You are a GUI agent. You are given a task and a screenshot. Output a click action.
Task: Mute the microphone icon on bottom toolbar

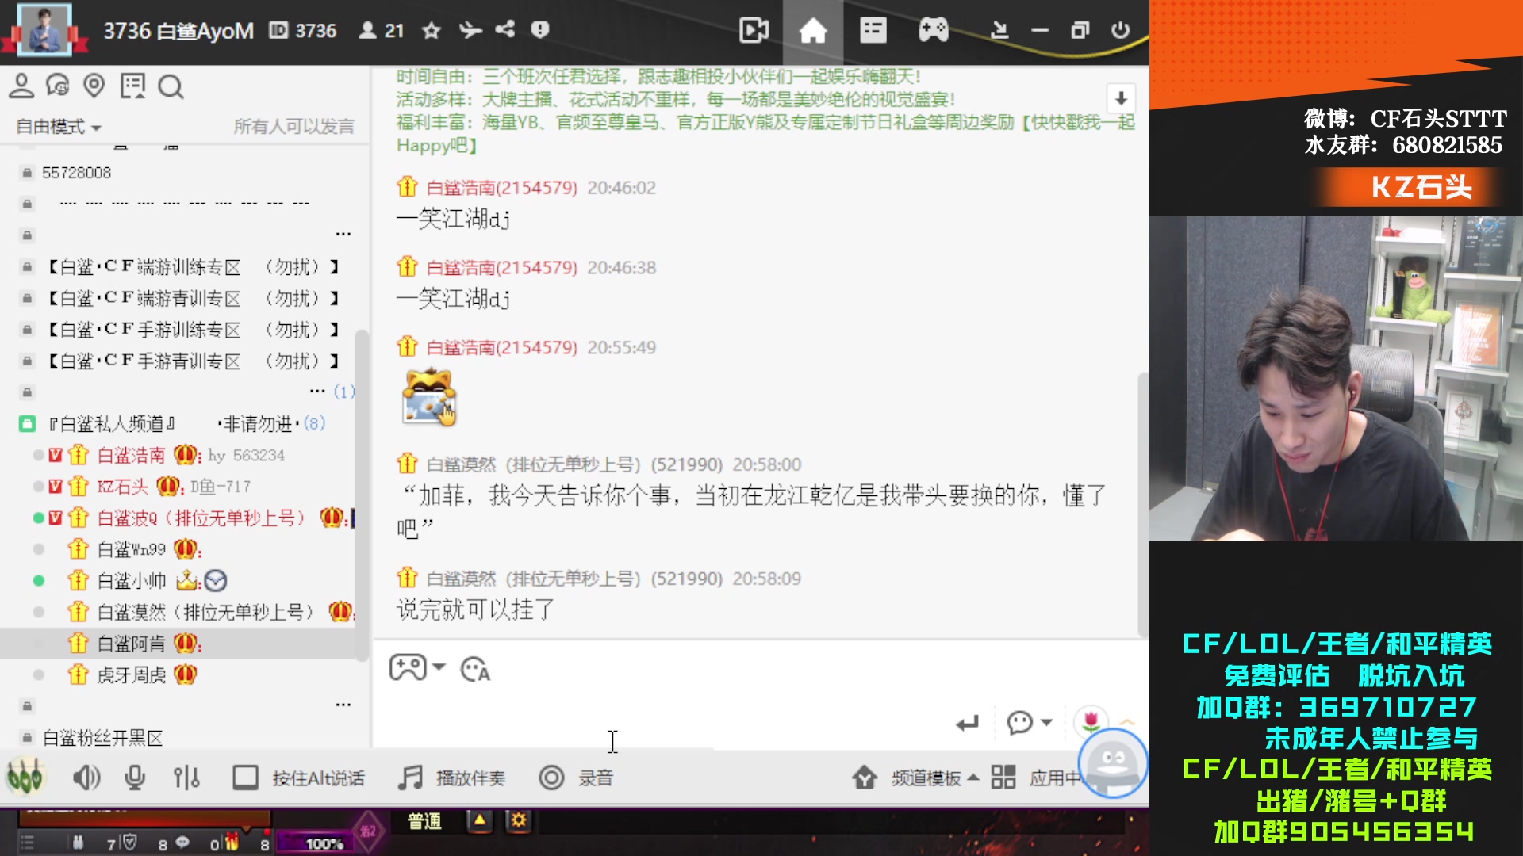[x=135, y=778]
